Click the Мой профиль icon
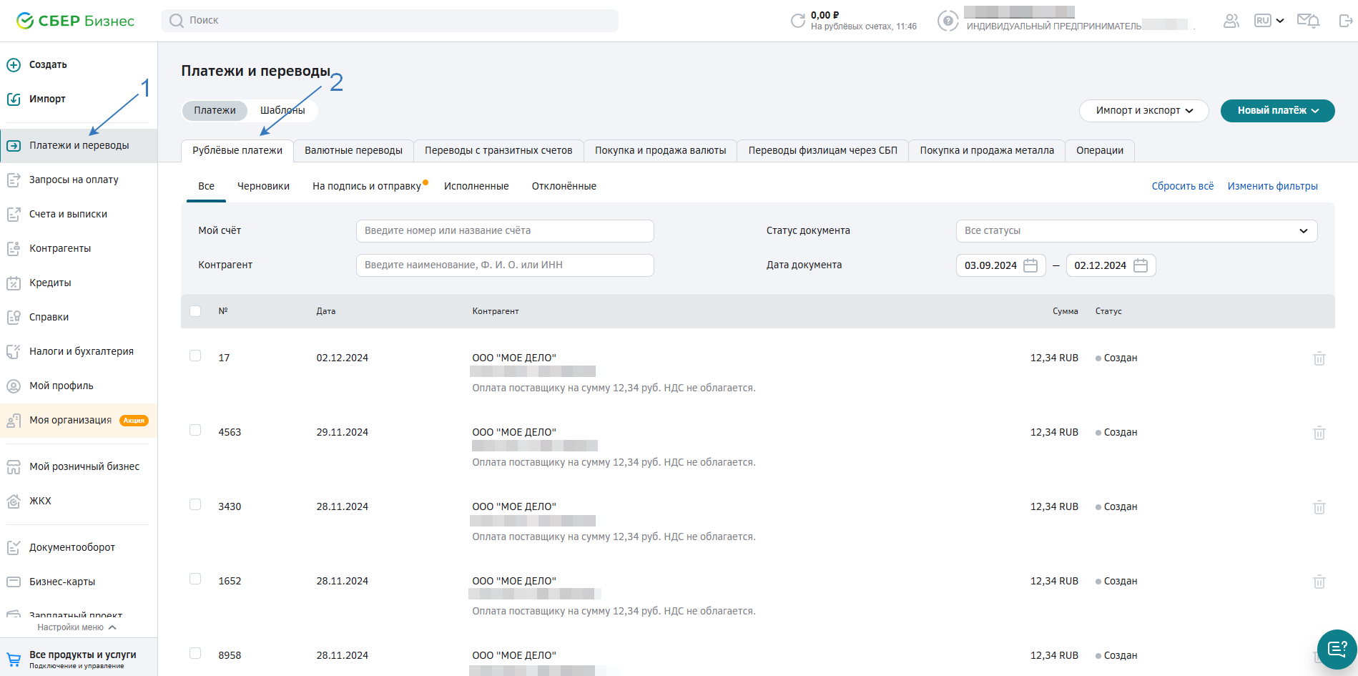The height and width of the screenshot is (676, 1358). coord(14,386)
